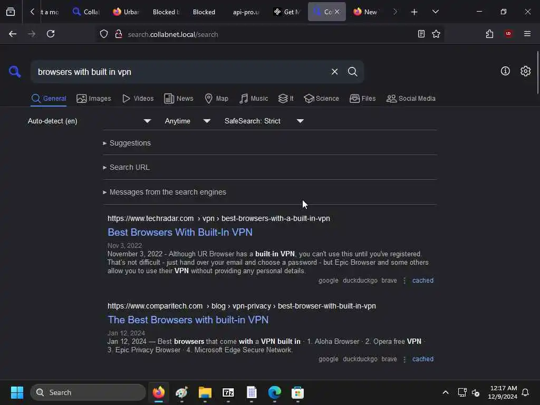This screenshot has width=540, height=405.
Task: Open Microsoft Edge from the taskbar
Action: pyautogui.click(x=274, y=392)
